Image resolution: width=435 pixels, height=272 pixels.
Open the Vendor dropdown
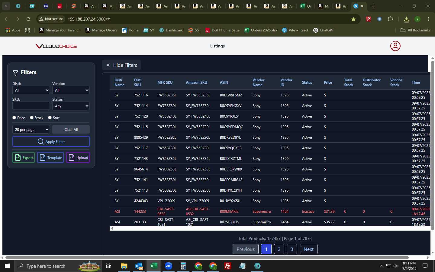click(x=71, y=90)
